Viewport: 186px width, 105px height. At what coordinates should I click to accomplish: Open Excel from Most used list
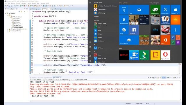click(105, 27)
